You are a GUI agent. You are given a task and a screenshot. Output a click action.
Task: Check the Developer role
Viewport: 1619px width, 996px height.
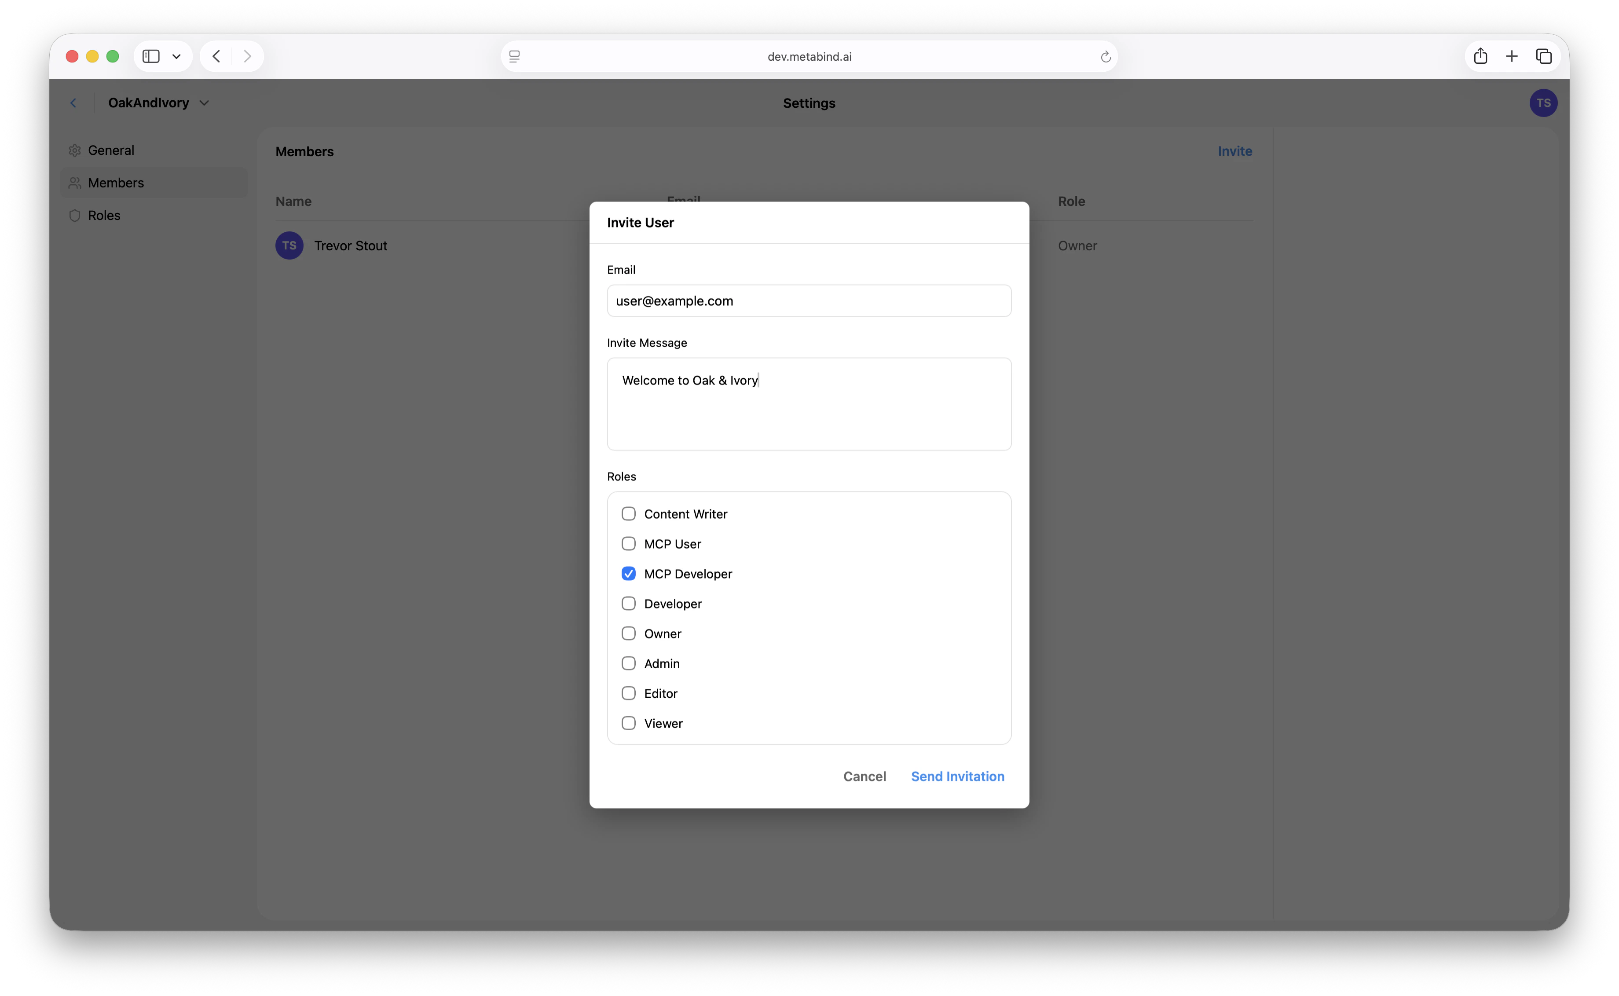[x=628, y=604]
